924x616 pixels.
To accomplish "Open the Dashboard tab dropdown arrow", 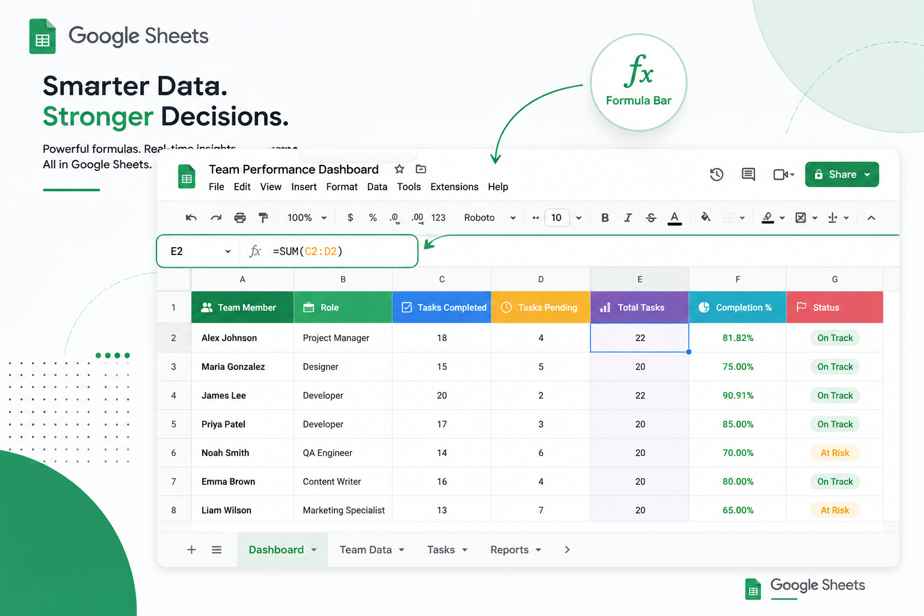I will tap(314, 550).
